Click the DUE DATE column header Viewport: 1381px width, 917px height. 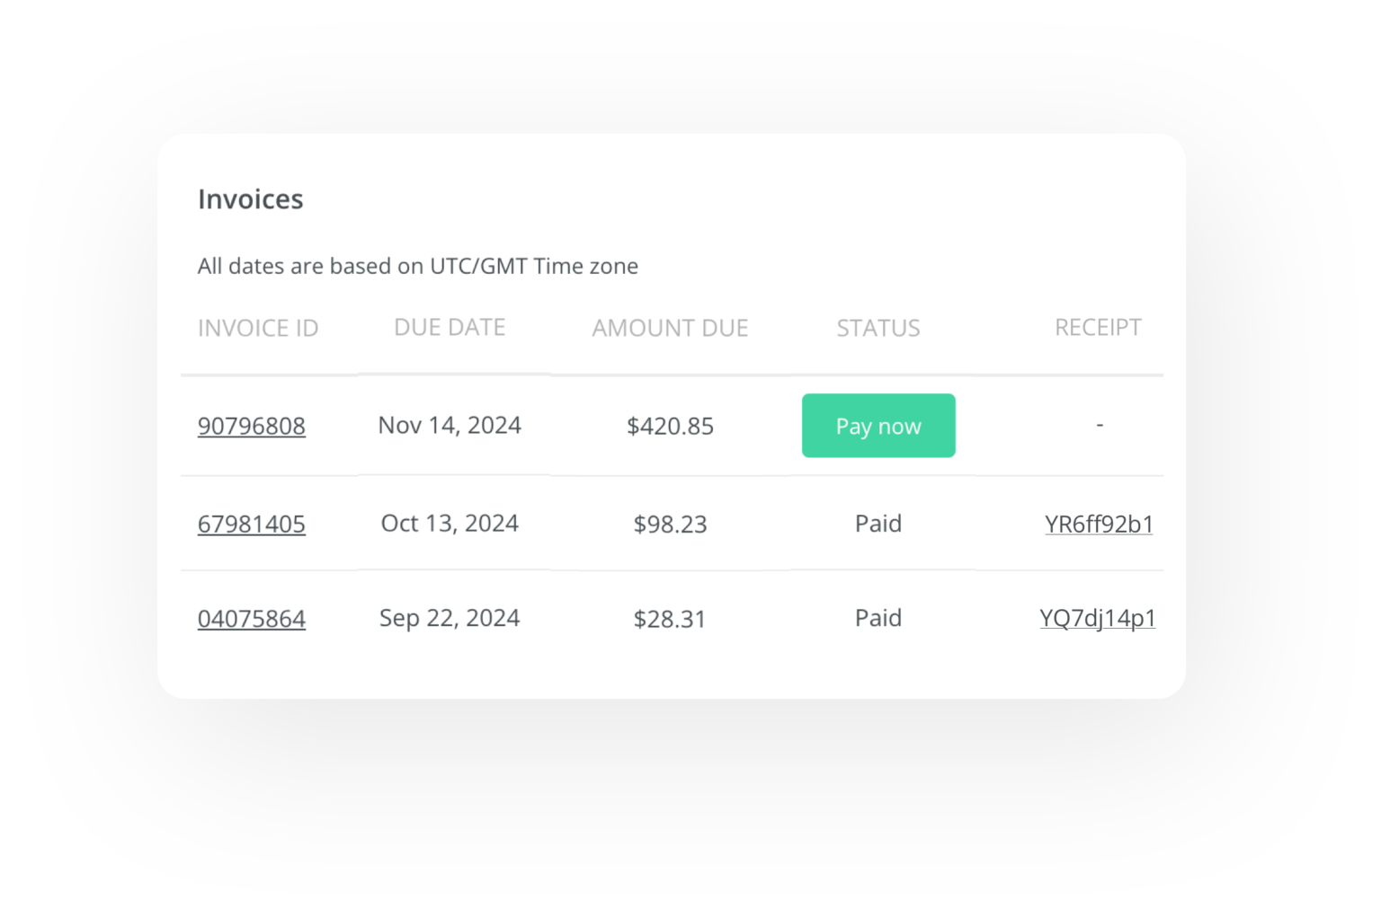(x=450, y=327)
